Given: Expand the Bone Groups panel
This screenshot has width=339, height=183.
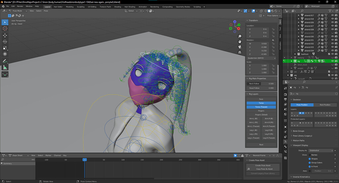Looking at the screenshot, I should click(298, 131).
